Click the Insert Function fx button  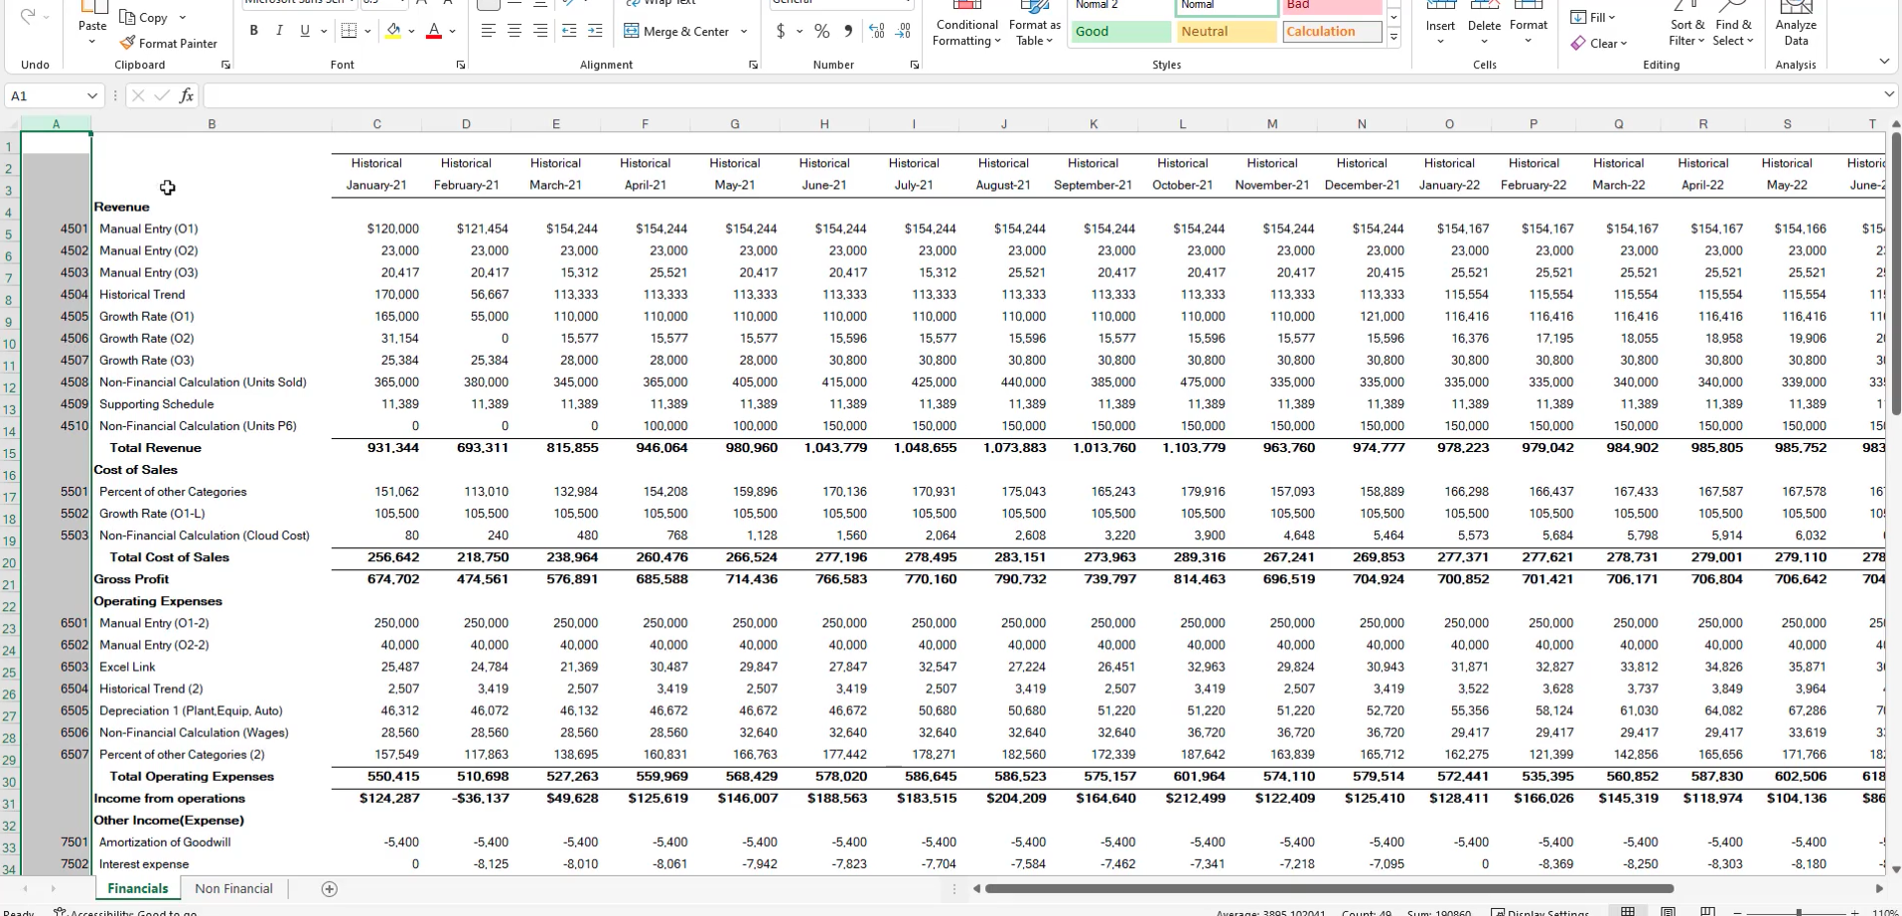pyautogui.click(x=186, y=96)
